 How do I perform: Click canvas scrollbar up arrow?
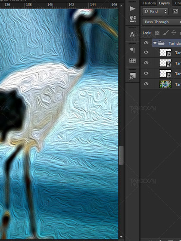121,6
